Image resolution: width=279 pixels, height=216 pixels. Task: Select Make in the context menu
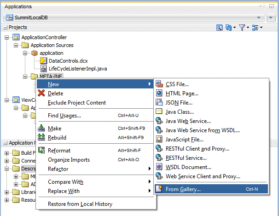[95, 128]
